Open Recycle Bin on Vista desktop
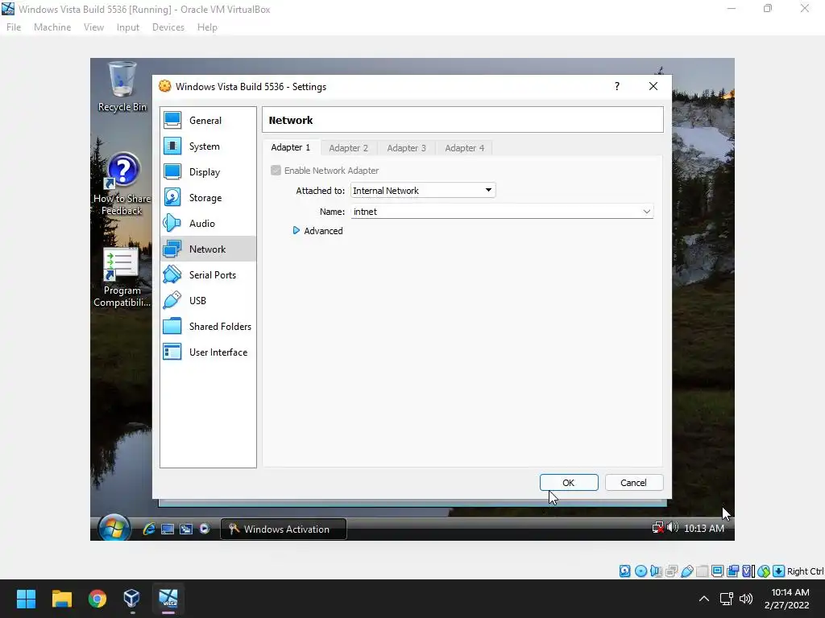 coord(122,87)
